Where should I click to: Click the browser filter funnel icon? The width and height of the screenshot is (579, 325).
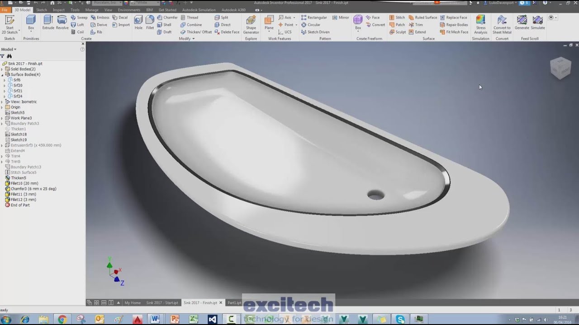(x=2, y=56)
